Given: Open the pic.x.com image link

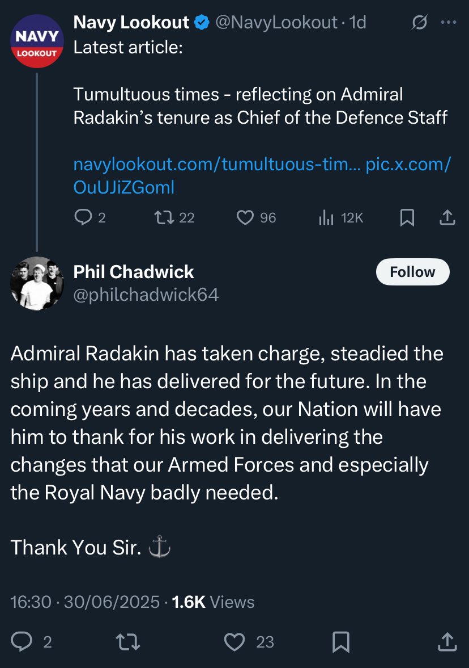Looking at the screenshot, I should pos(408,165).
